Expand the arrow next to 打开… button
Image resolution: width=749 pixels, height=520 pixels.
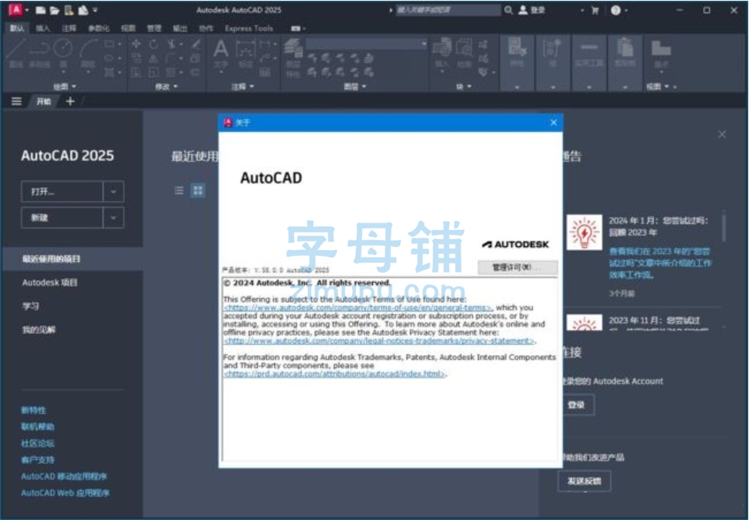[x=114, y=192]
